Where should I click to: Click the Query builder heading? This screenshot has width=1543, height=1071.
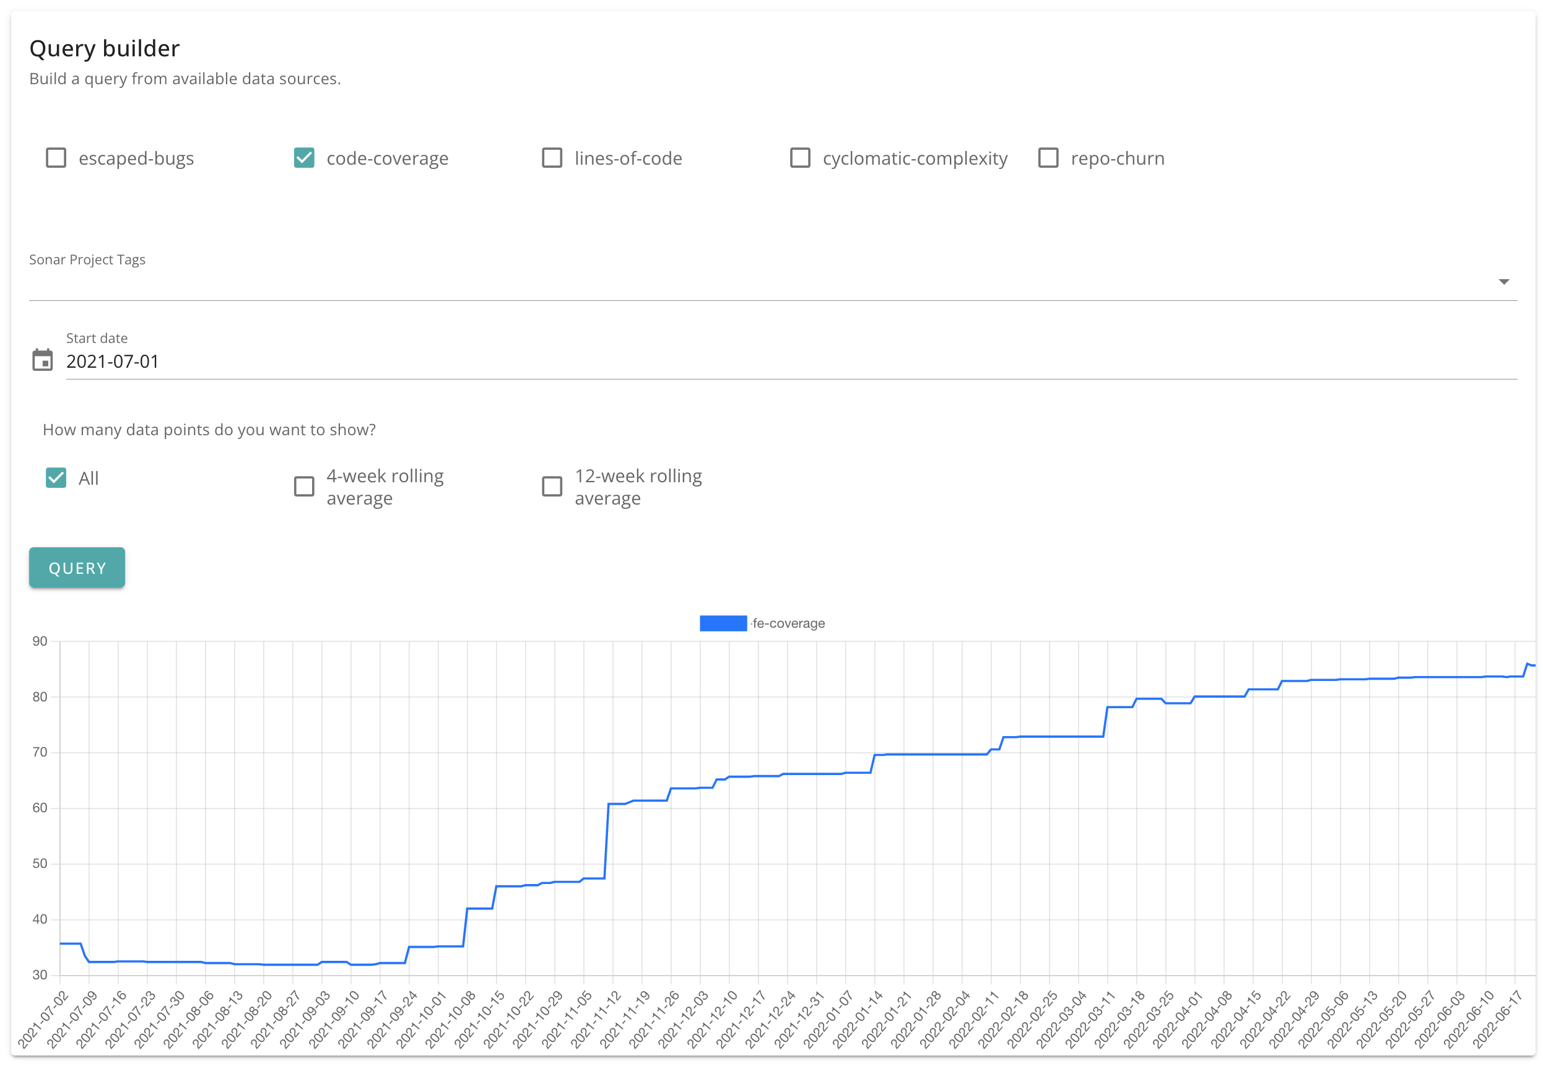coord(105,48)
